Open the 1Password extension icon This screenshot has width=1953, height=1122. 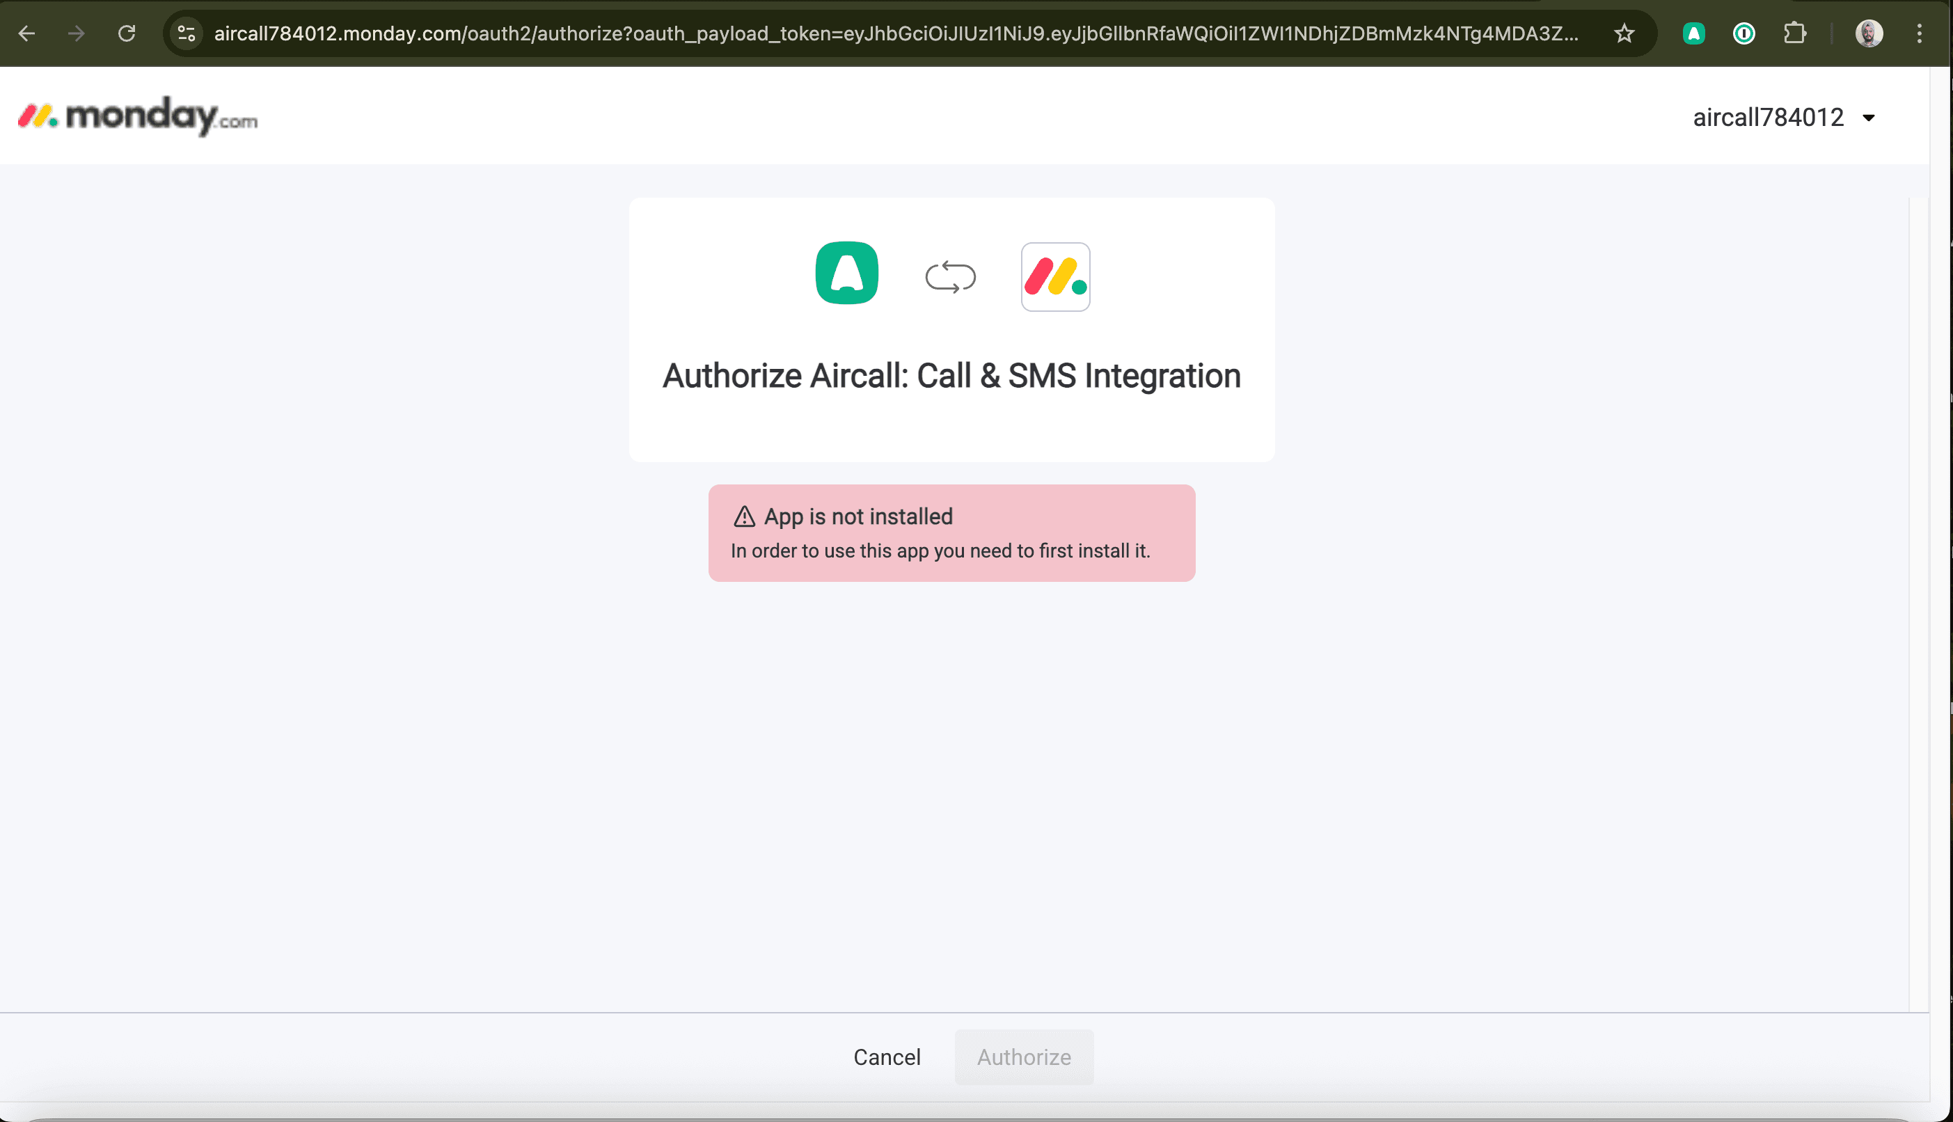point(1744,33)
